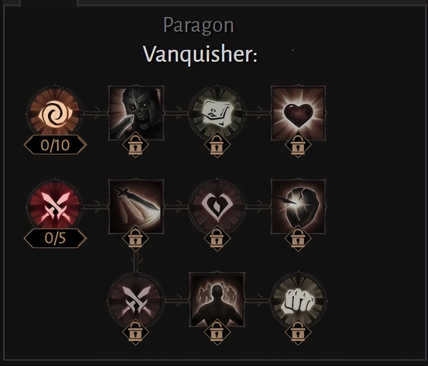Screen dimensions: 428x366
Task: Click the 0/10 point counter badge
Action: [55, 145]
